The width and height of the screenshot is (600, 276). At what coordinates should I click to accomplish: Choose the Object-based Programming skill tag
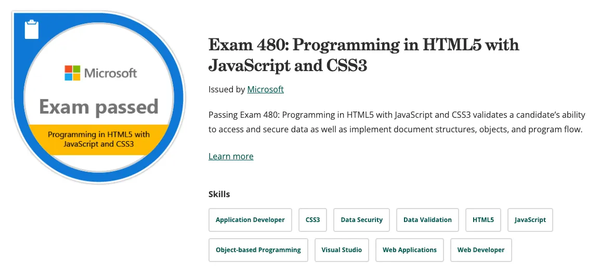pyautogui.click(x=258, y=250)
